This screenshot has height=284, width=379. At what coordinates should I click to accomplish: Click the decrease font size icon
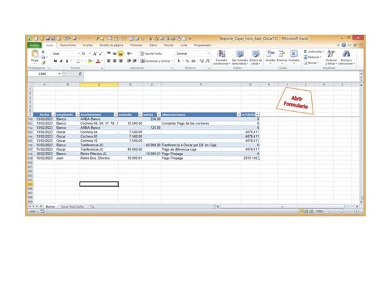(x=100, y=54)
